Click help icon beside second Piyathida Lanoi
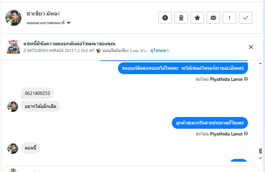This screenshot has height=172, width=265. pyautogui.click(x=246, y=133)
